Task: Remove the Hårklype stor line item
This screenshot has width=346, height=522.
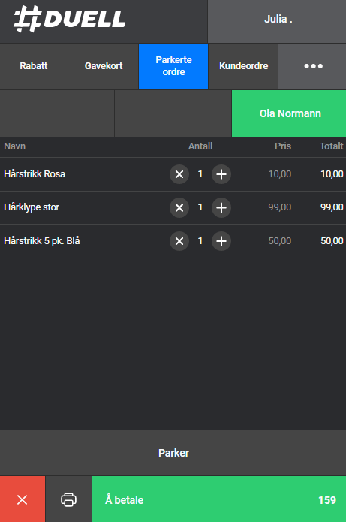Action: coord(179,208)
